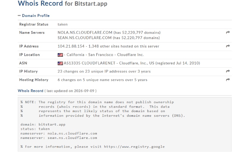Click https://www.registry.google URL text
The height and width of the screenshot is (153, 238).
point(134,147)
